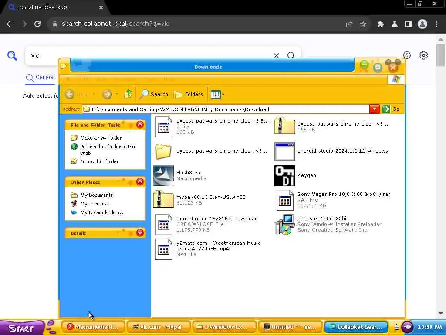Click the Explorer Back arrow button
Image resolution: width=446 pixels, height=335 pixels.
point(70,94)
